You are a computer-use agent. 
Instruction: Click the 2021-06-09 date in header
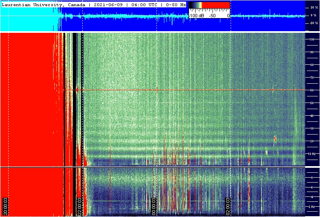coord(108,5)
